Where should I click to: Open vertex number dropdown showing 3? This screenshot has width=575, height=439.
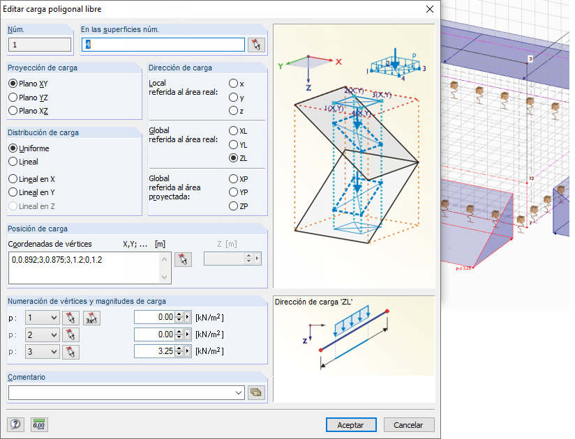pos(42,352)
